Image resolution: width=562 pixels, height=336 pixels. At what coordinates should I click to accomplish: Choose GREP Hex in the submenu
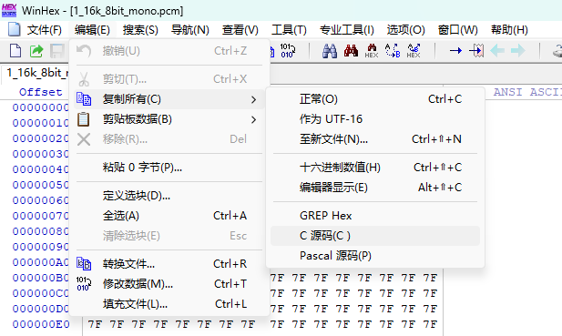click(375, 216)
